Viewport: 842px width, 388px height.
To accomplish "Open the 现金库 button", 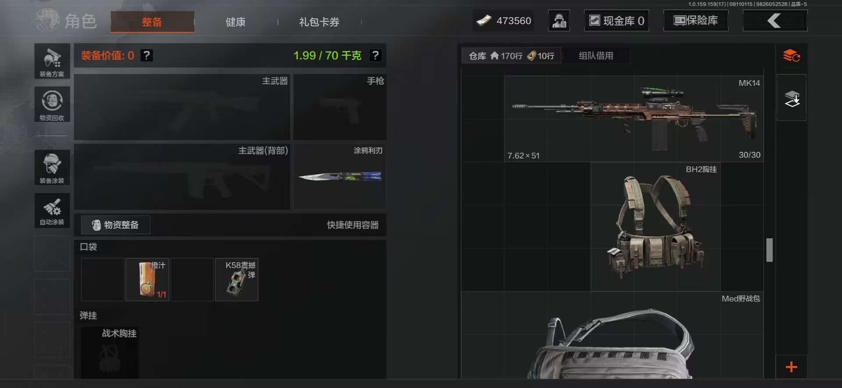I will (x=617, y=21).
